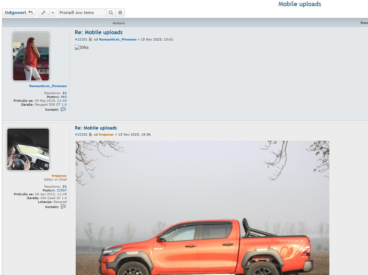Open trojanac's reactions count 21
Image resolution: width=368 pixels, height=275 pixels.
point(65,187)
